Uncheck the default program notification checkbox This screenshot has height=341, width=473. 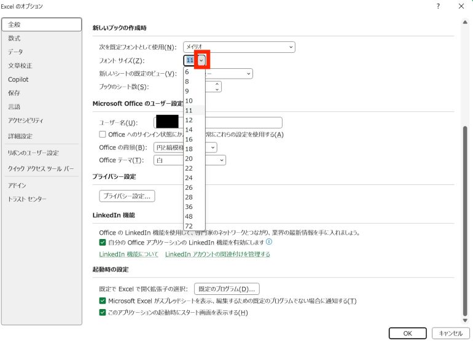(x=103, y=301)
